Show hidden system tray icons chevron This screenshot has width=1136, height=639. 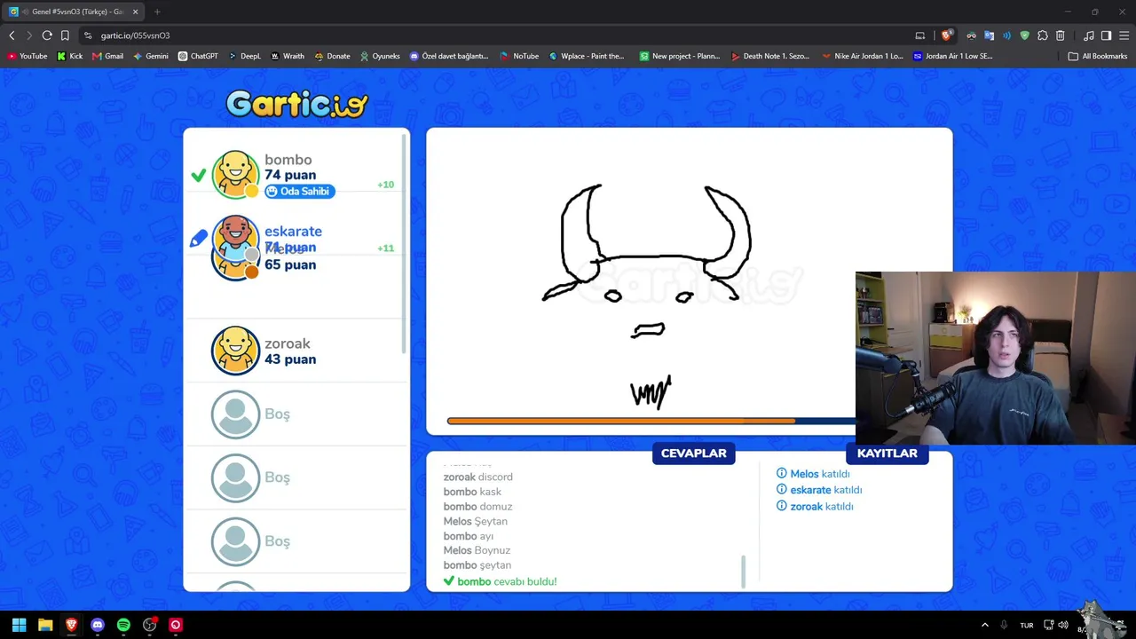pos(984,625)
